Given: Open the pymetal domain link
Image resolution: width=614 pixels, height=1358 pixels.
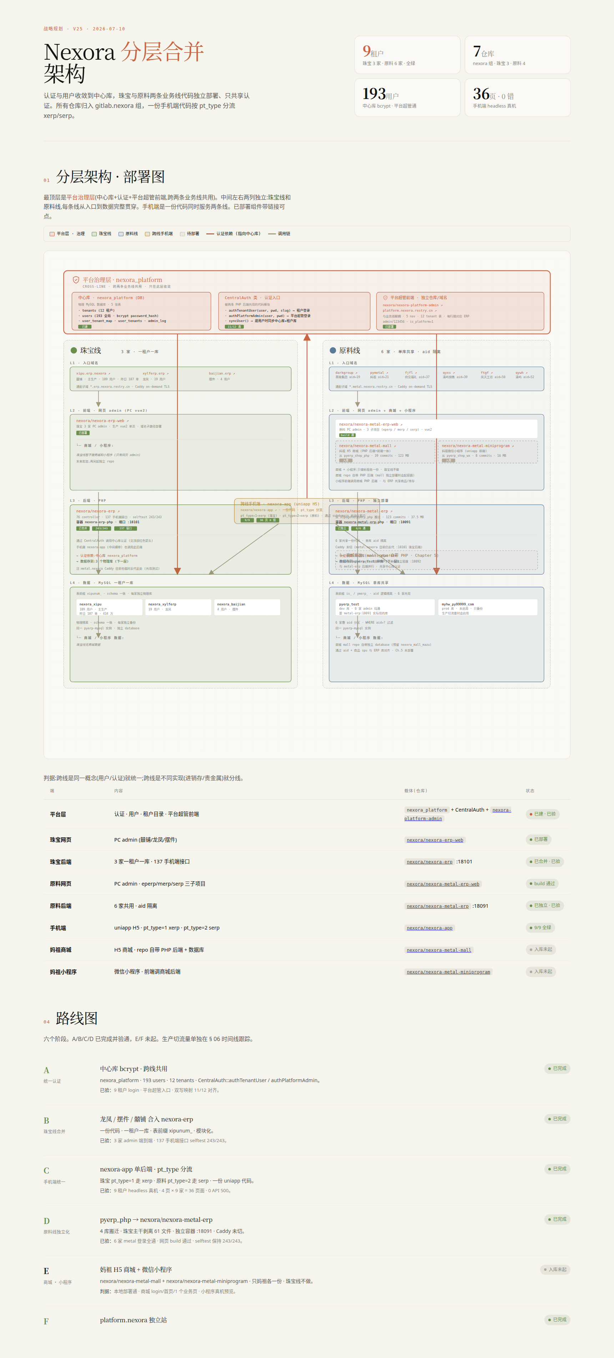Looking at the screenshot, I should coord(379,373).
